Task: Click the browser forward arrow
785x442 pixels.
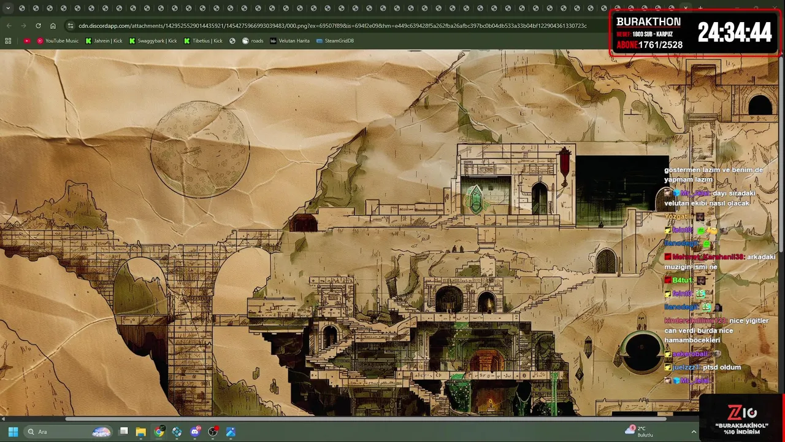Action: tap(23, 26)
